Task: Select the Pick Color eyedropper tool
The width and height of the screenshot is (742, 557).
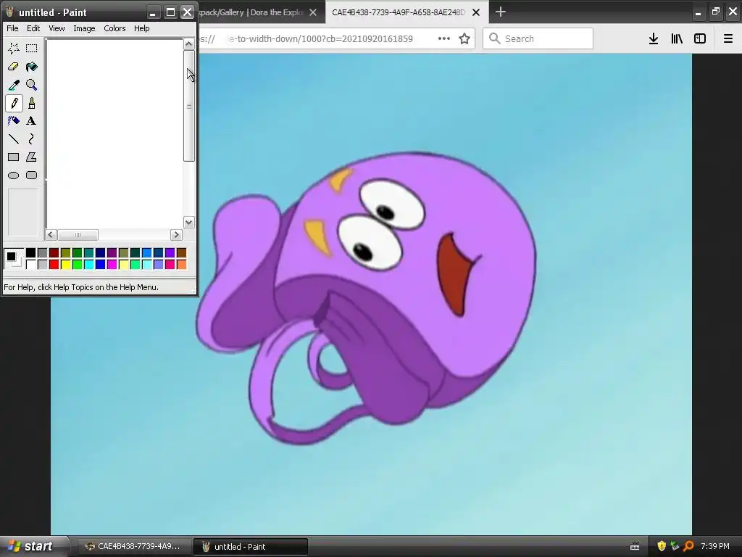Action: point(13,85)
